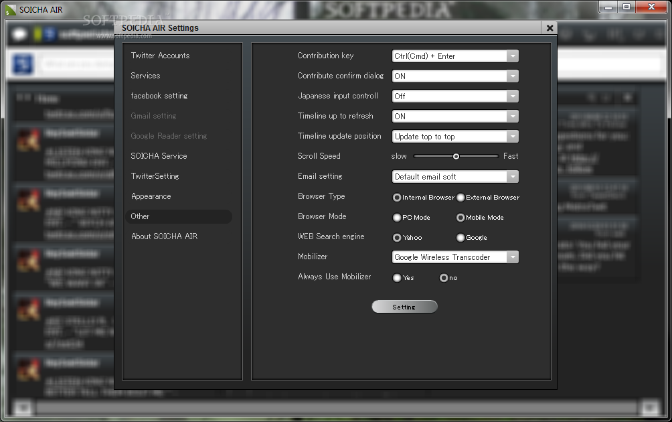Screen dimensions: 672x422
Task: Click the Scroll Speed slider handle
Action: pos(456,157)
